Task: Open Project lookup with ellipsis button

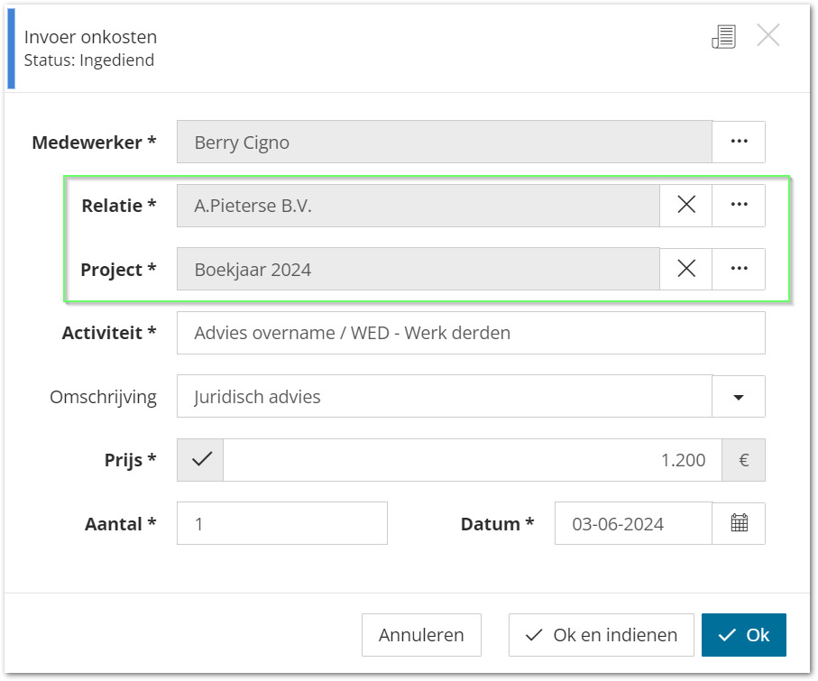Action: (x=739, y=270)
